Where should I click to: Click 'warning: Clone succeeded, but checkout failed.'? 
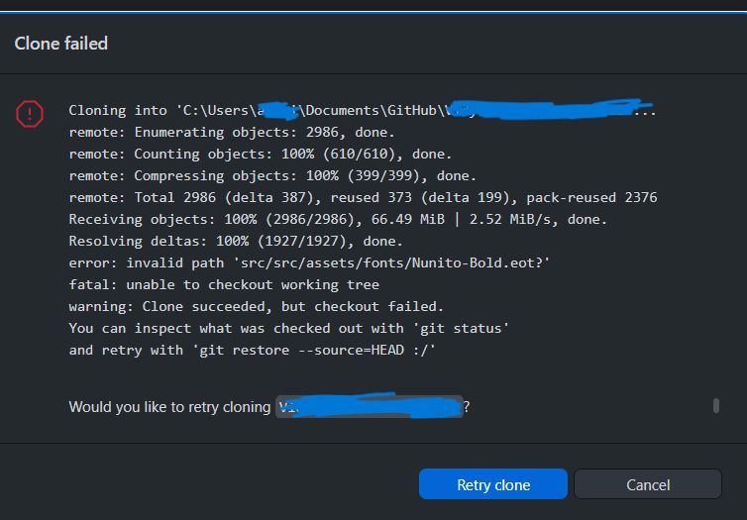click(257, 307)
